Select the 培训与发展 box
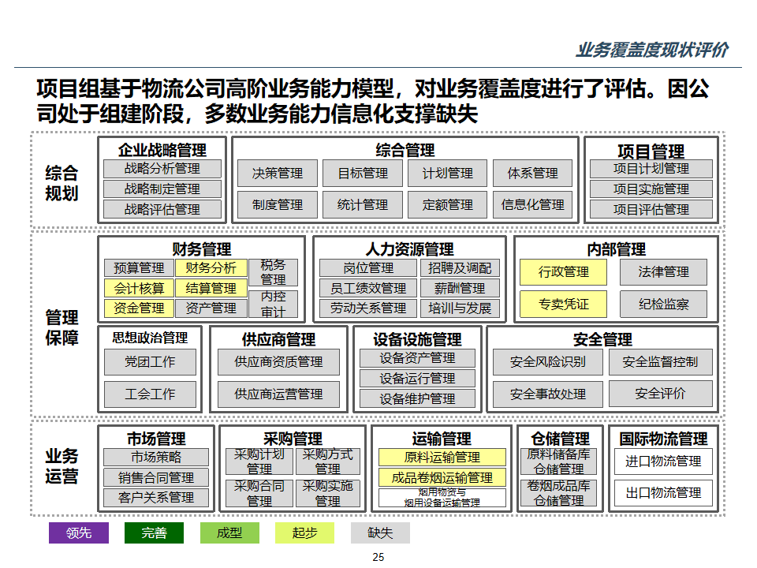This screenshot has width=757, height=568. 460,308
